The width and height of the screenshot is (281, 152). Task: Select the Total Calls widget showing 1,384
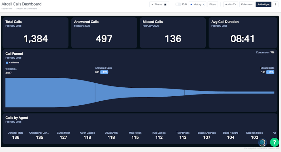click(x=36, y=33)
